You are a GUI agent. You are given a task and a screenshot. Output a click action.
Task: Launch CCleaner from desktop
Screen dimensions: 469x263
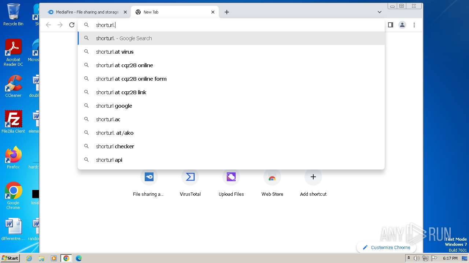(13, 86)
